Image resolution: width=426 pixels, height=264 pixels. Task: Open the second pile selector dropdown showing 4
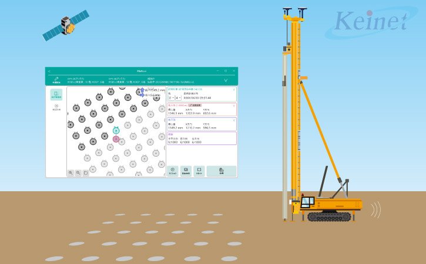click(179, 97)
